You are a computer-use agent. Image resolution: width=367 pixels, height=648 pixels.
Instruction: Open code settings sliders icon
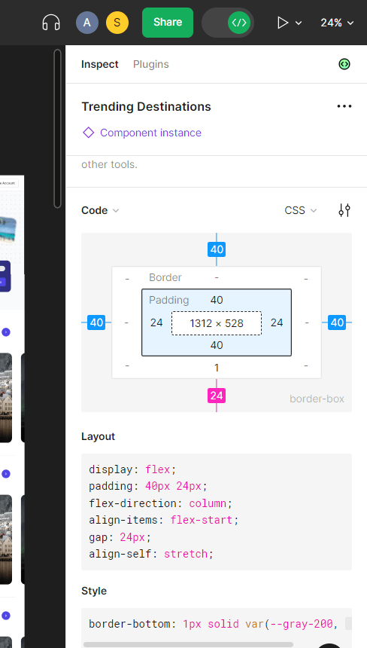344,210
